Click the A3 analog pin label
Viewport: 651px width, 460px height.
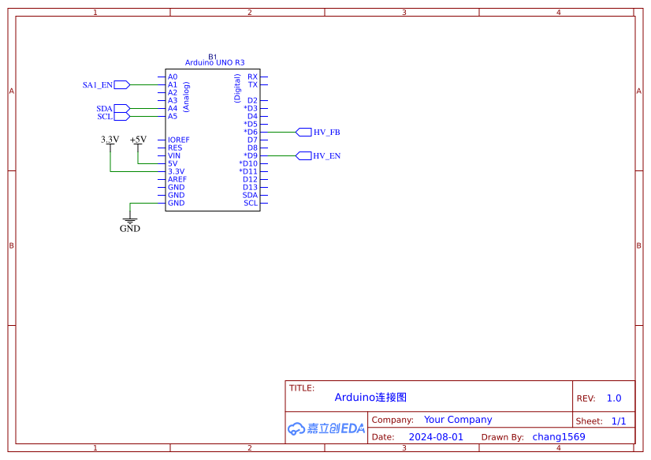(x=173, y=100)
